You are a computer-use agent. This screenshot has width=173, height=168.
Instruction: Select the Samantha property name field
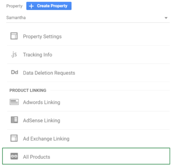pos(88,18)
